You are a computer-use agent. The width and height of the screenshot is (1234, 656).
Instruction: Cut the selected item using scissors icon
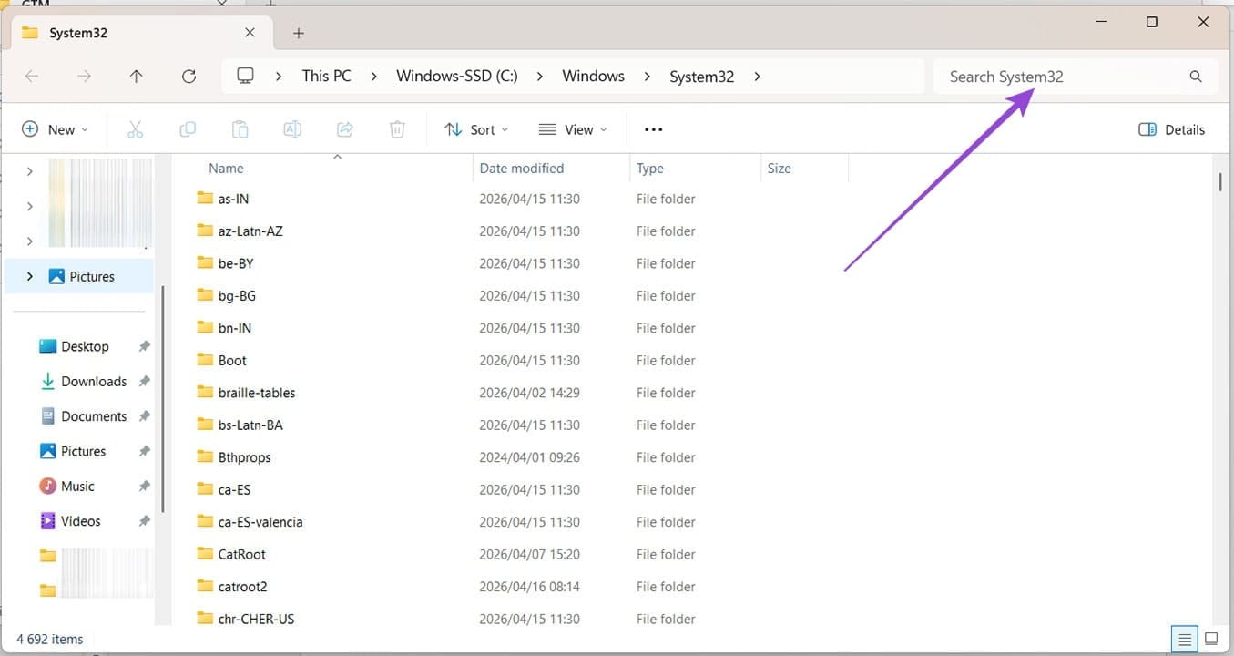coord(135,128)
